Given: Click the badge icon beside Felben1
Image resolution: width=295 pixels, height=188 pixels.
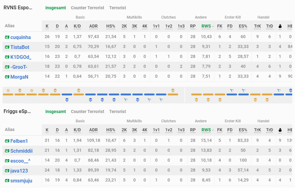Looking at the screenshot, I should (7, 141).
